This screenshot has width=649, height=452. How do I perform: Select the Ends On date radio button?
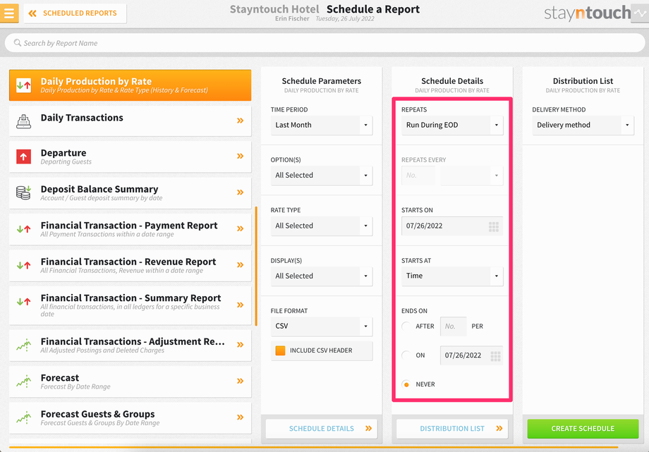pos(406,355)
